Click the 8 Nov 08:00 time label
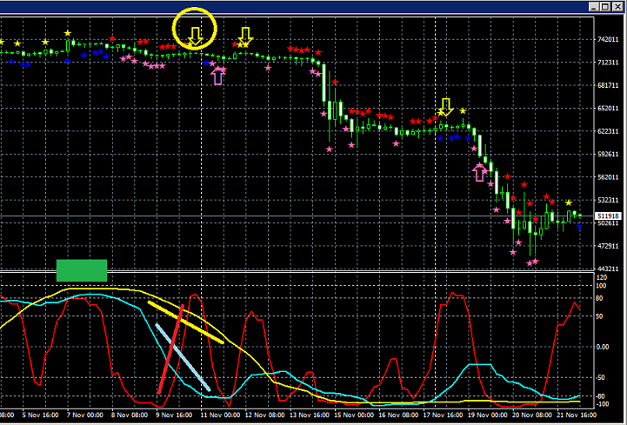The width and height of the screenshot is (627, 425). 130,415
